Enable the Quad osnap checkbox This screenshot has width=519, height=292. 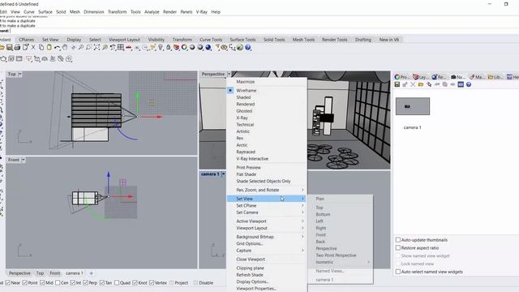[x=117, y=283]
